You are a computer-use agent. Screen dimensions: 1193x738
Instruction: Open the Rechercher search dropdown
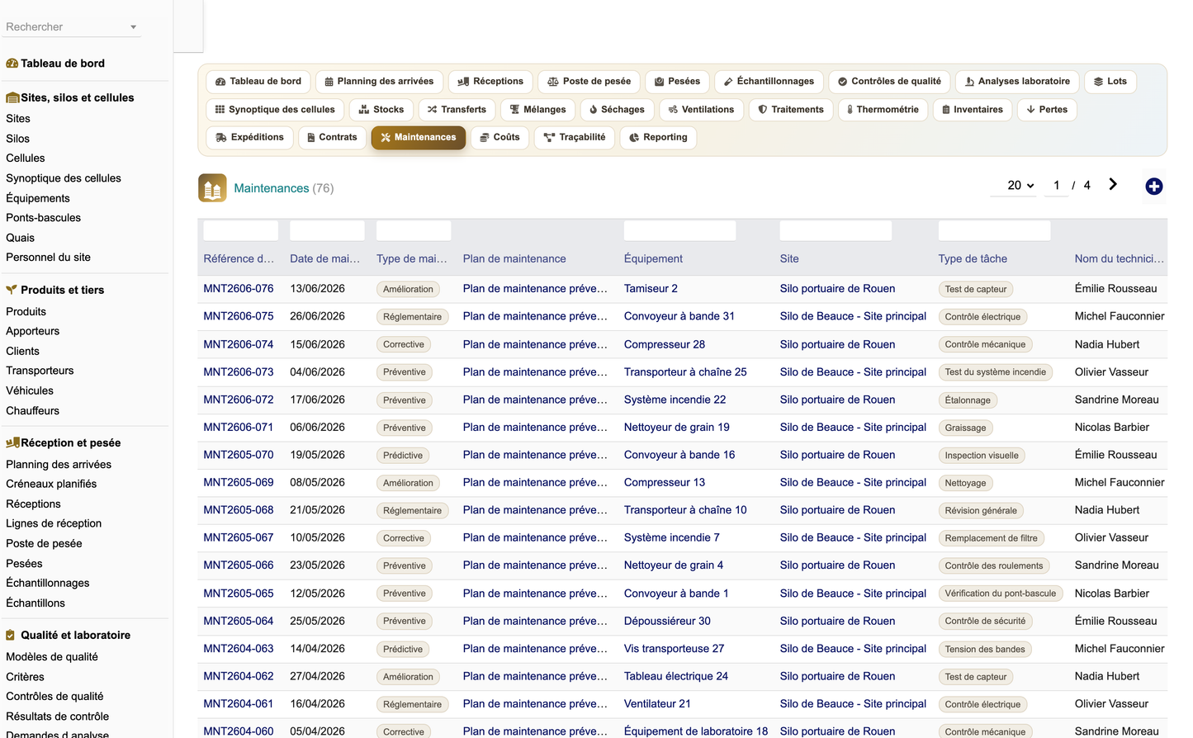(x=73, y=26)
